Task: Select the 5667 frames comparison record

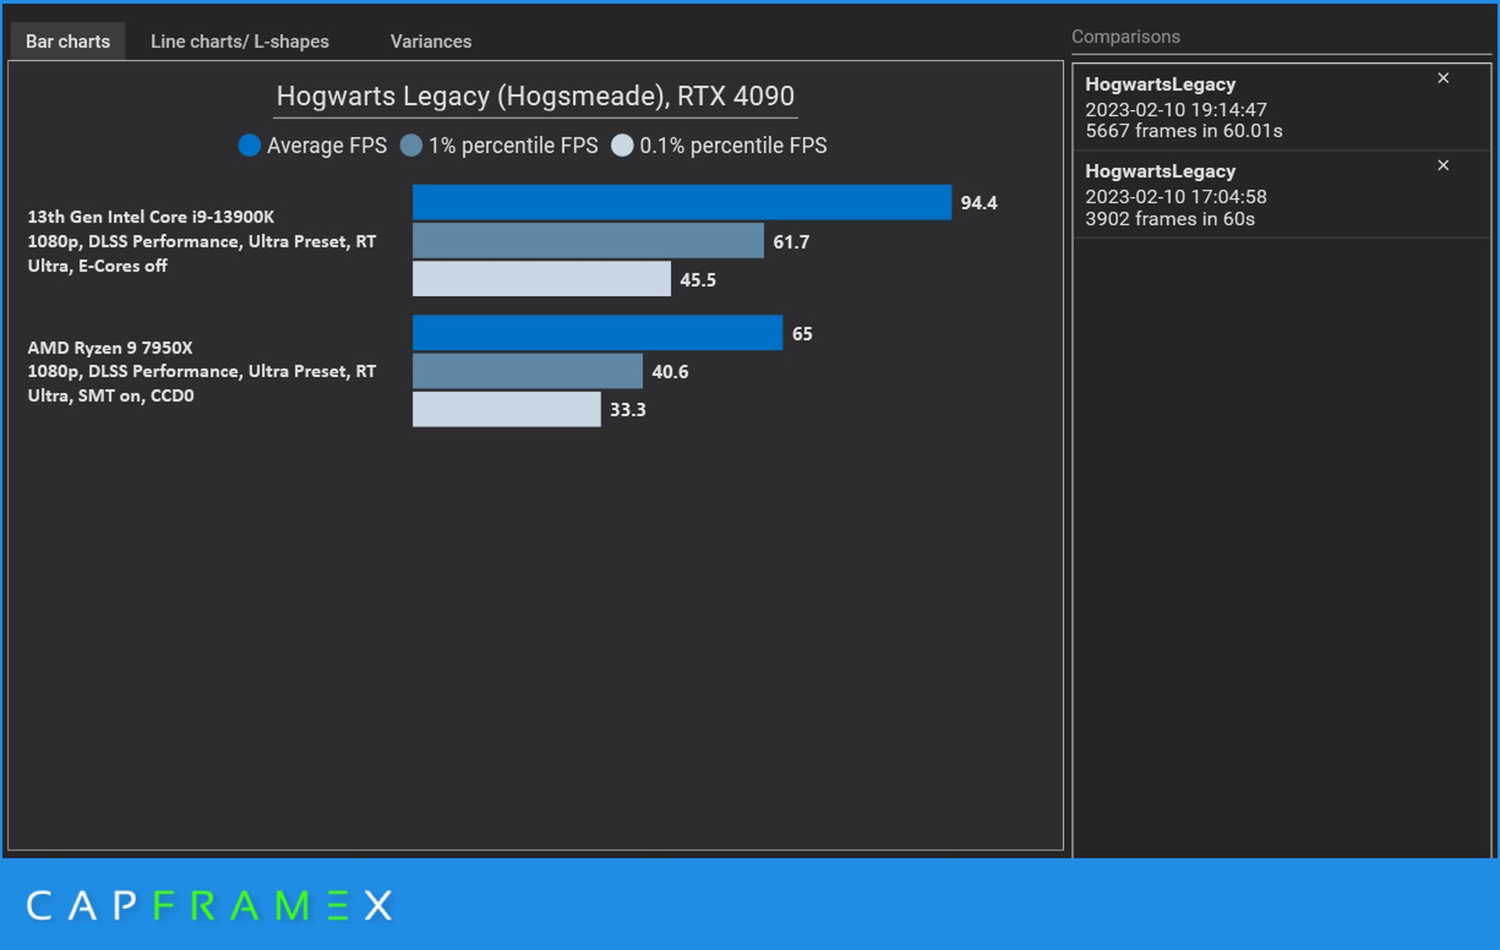Action: click(x=1250, y=108)
